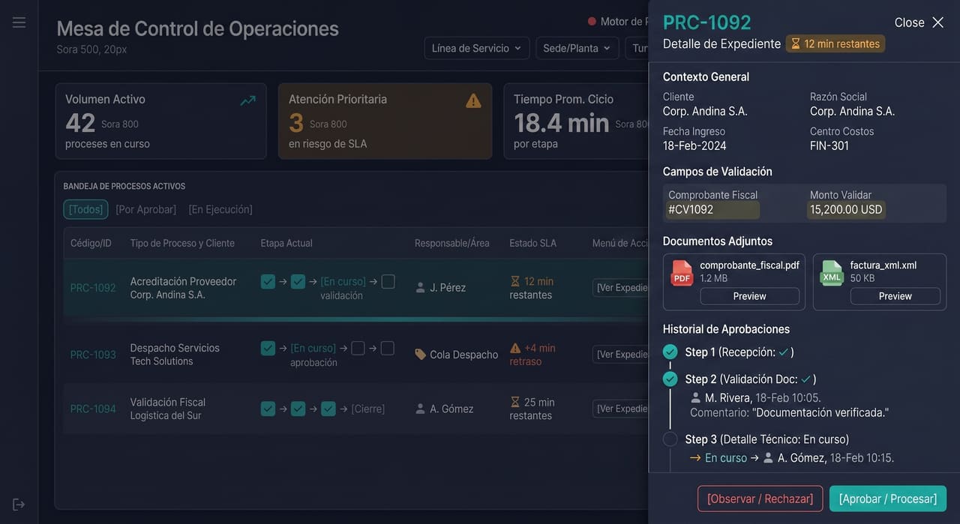Click the [En curso] stage in PRC-1092 row
The image size is (960, 524).
pyautogui.click(x=343, y=281)
